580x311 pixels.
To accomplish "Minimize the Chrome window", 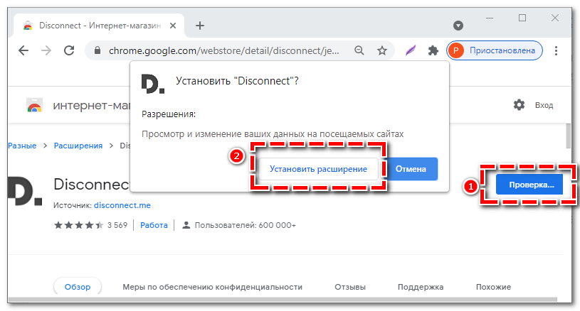I will (x=490, y=18).
